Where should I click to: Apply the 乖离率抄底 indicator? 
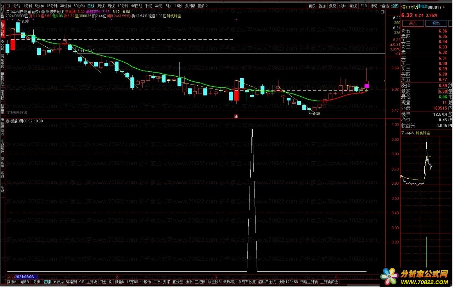point(247,282)
